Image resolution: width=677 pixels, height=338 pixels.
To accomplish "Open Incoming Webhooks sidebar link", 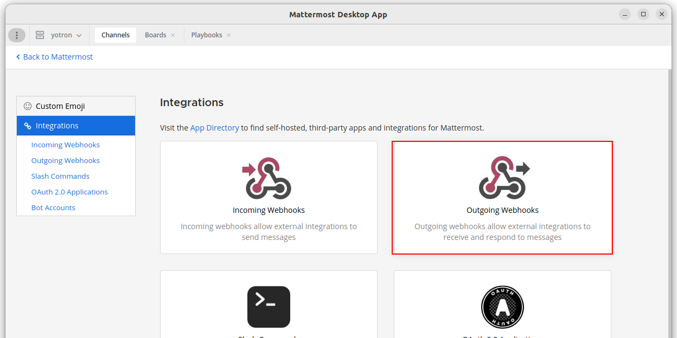I will click(66, 145).
